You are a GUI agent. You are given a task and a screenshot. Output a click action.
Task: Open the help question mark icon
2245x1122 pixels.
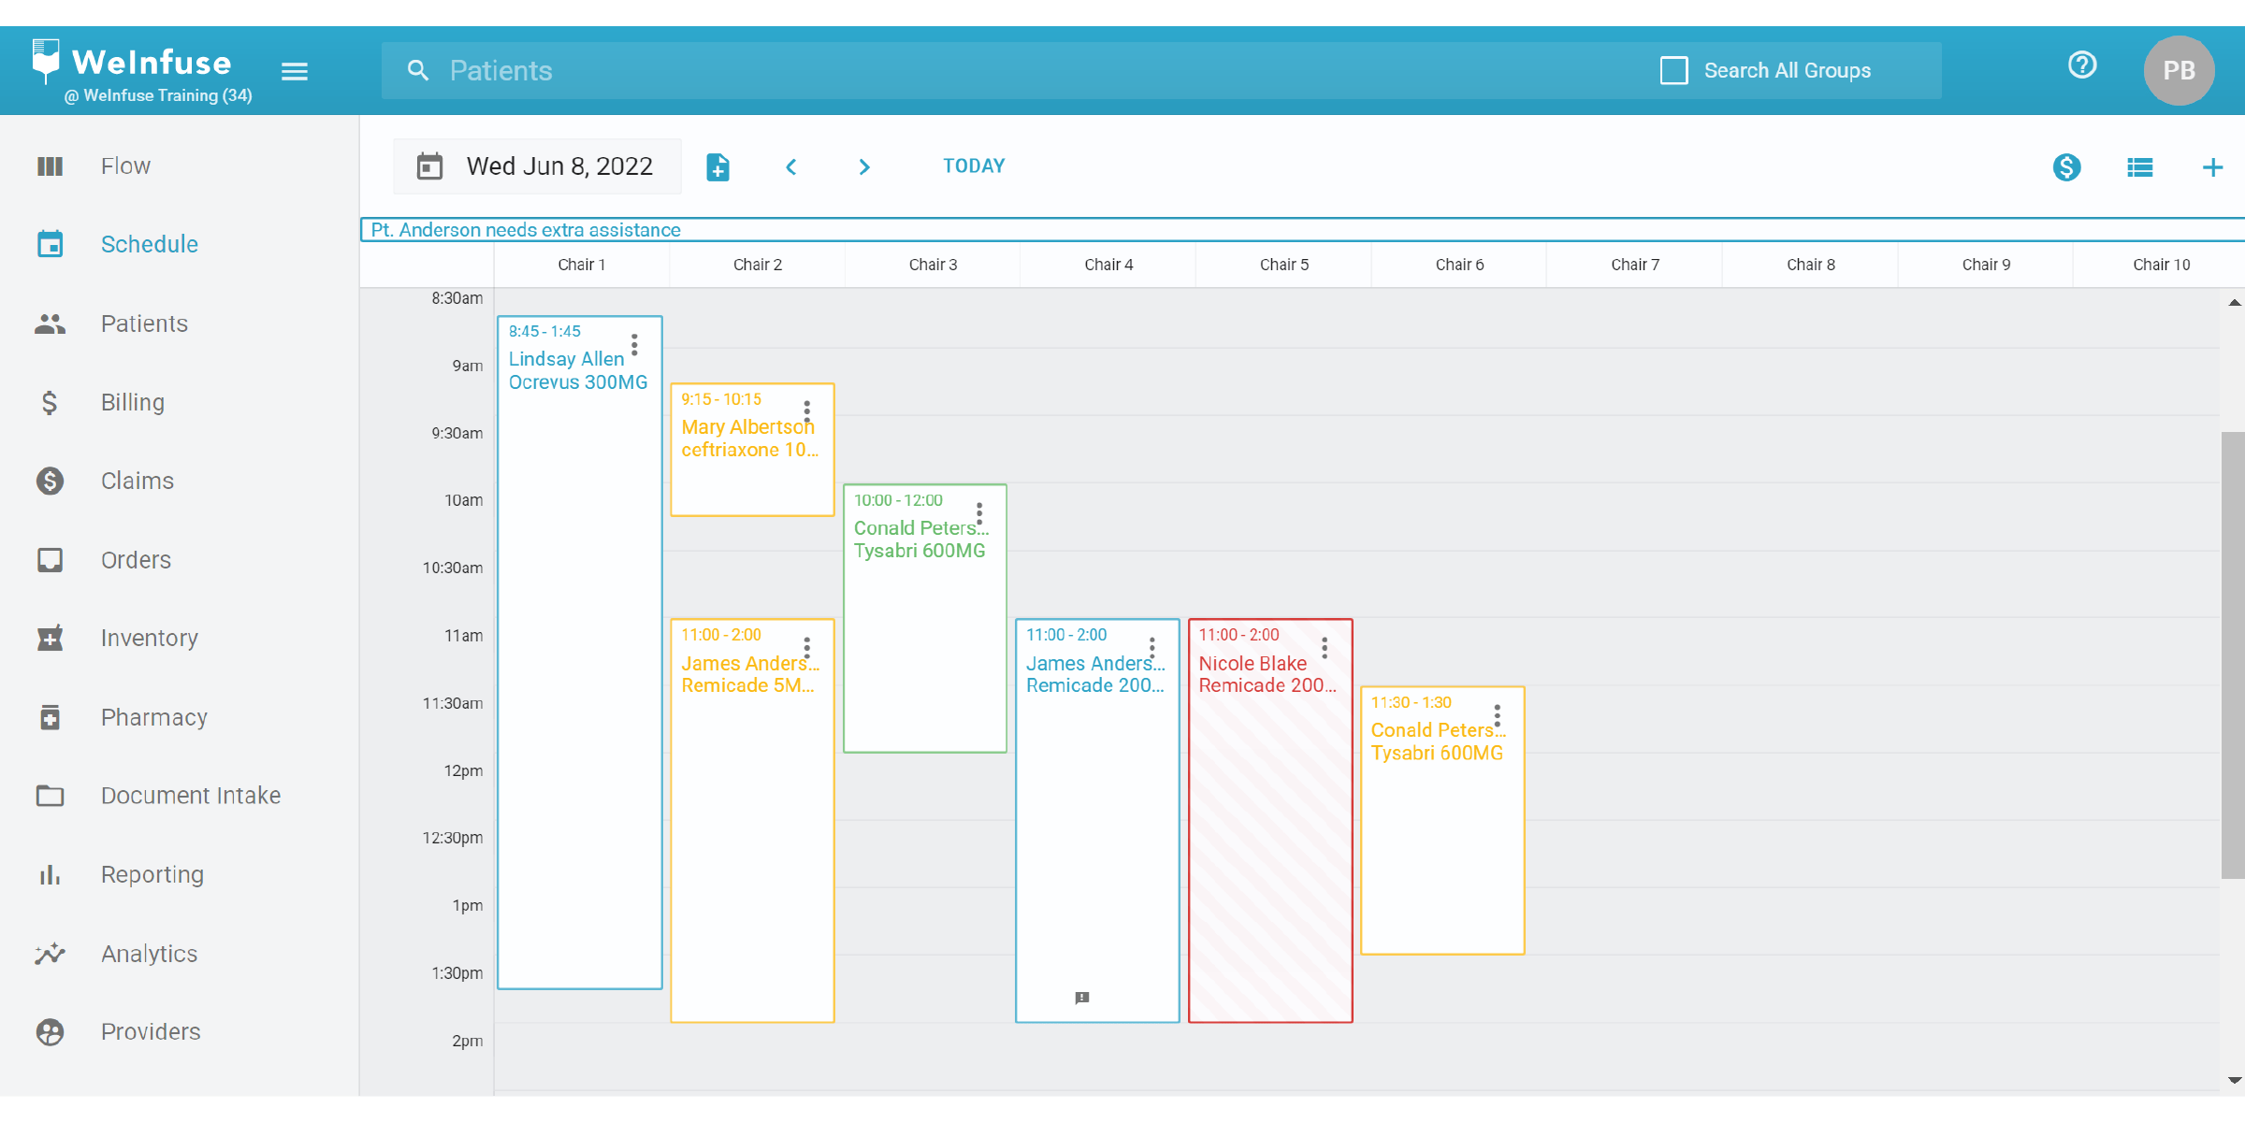point(2082,65)
